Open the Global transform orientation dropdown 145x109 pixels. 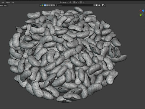(64, 2)
